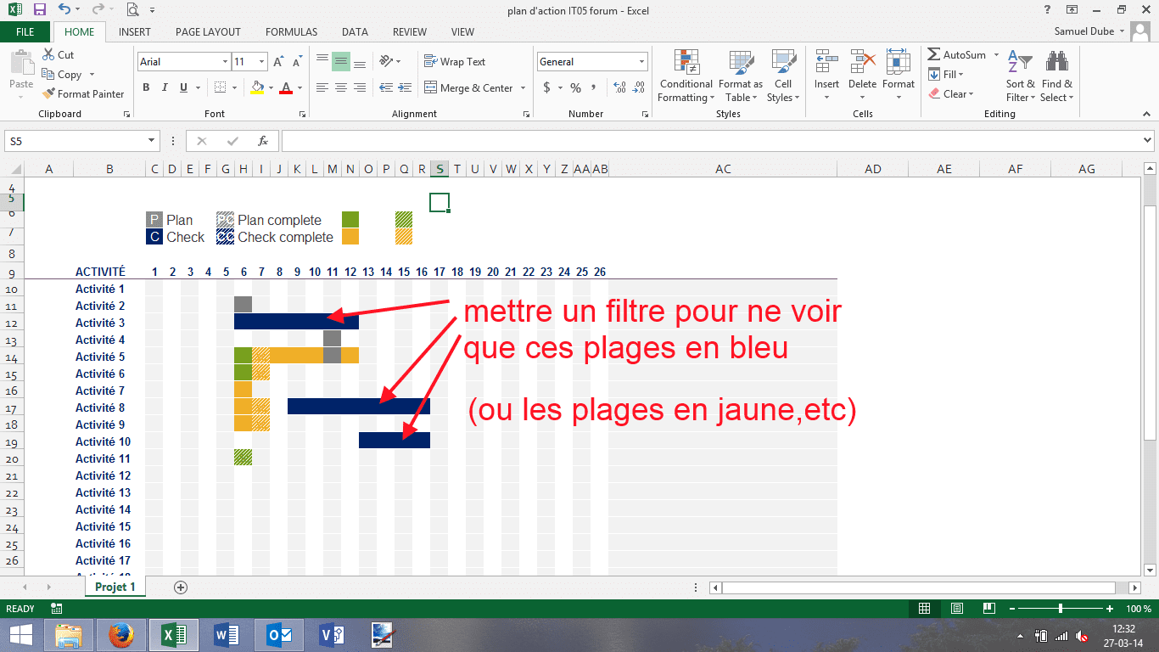Open Visio from the taskbar
Image resolution: width=1159 pixels, height=652 pixels.
pos(332,634)
